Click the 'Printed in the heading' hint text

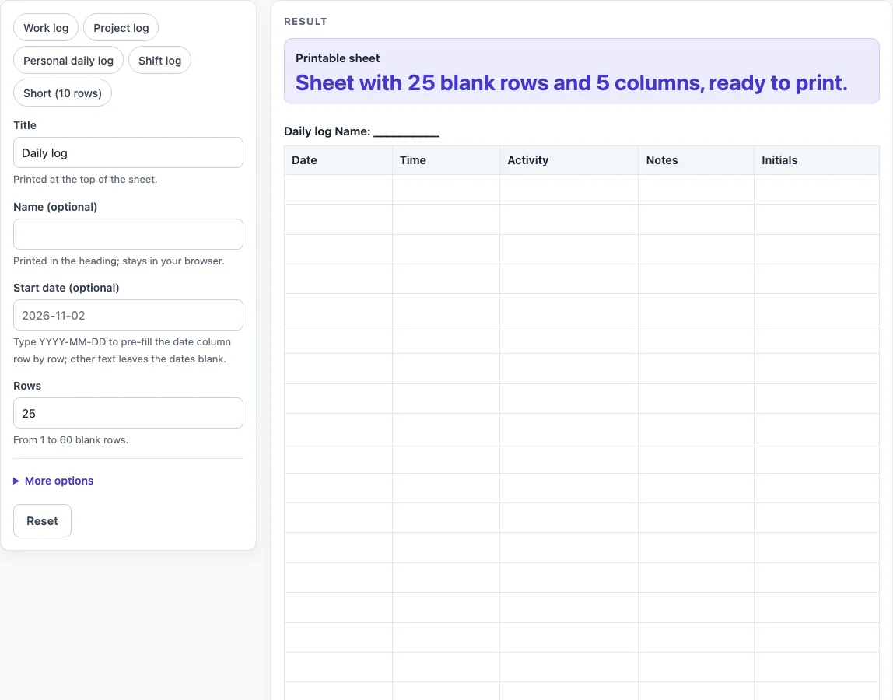[119, 261]
